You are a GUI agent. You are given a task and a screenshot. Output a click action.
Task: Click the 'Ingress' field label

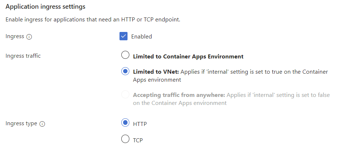15,36
